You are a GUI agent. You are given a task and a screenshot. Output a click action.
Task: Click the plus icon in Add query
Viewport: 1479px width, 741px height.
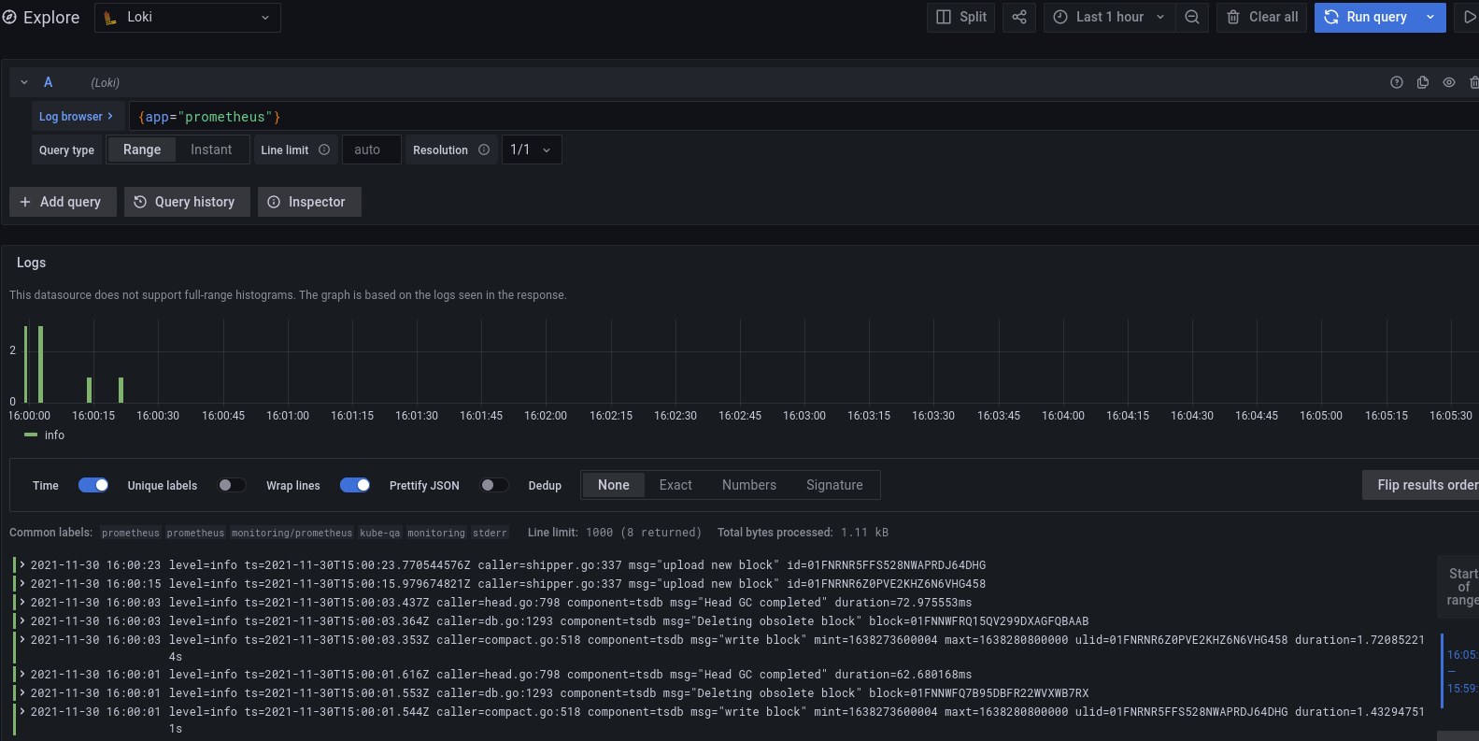25,202
